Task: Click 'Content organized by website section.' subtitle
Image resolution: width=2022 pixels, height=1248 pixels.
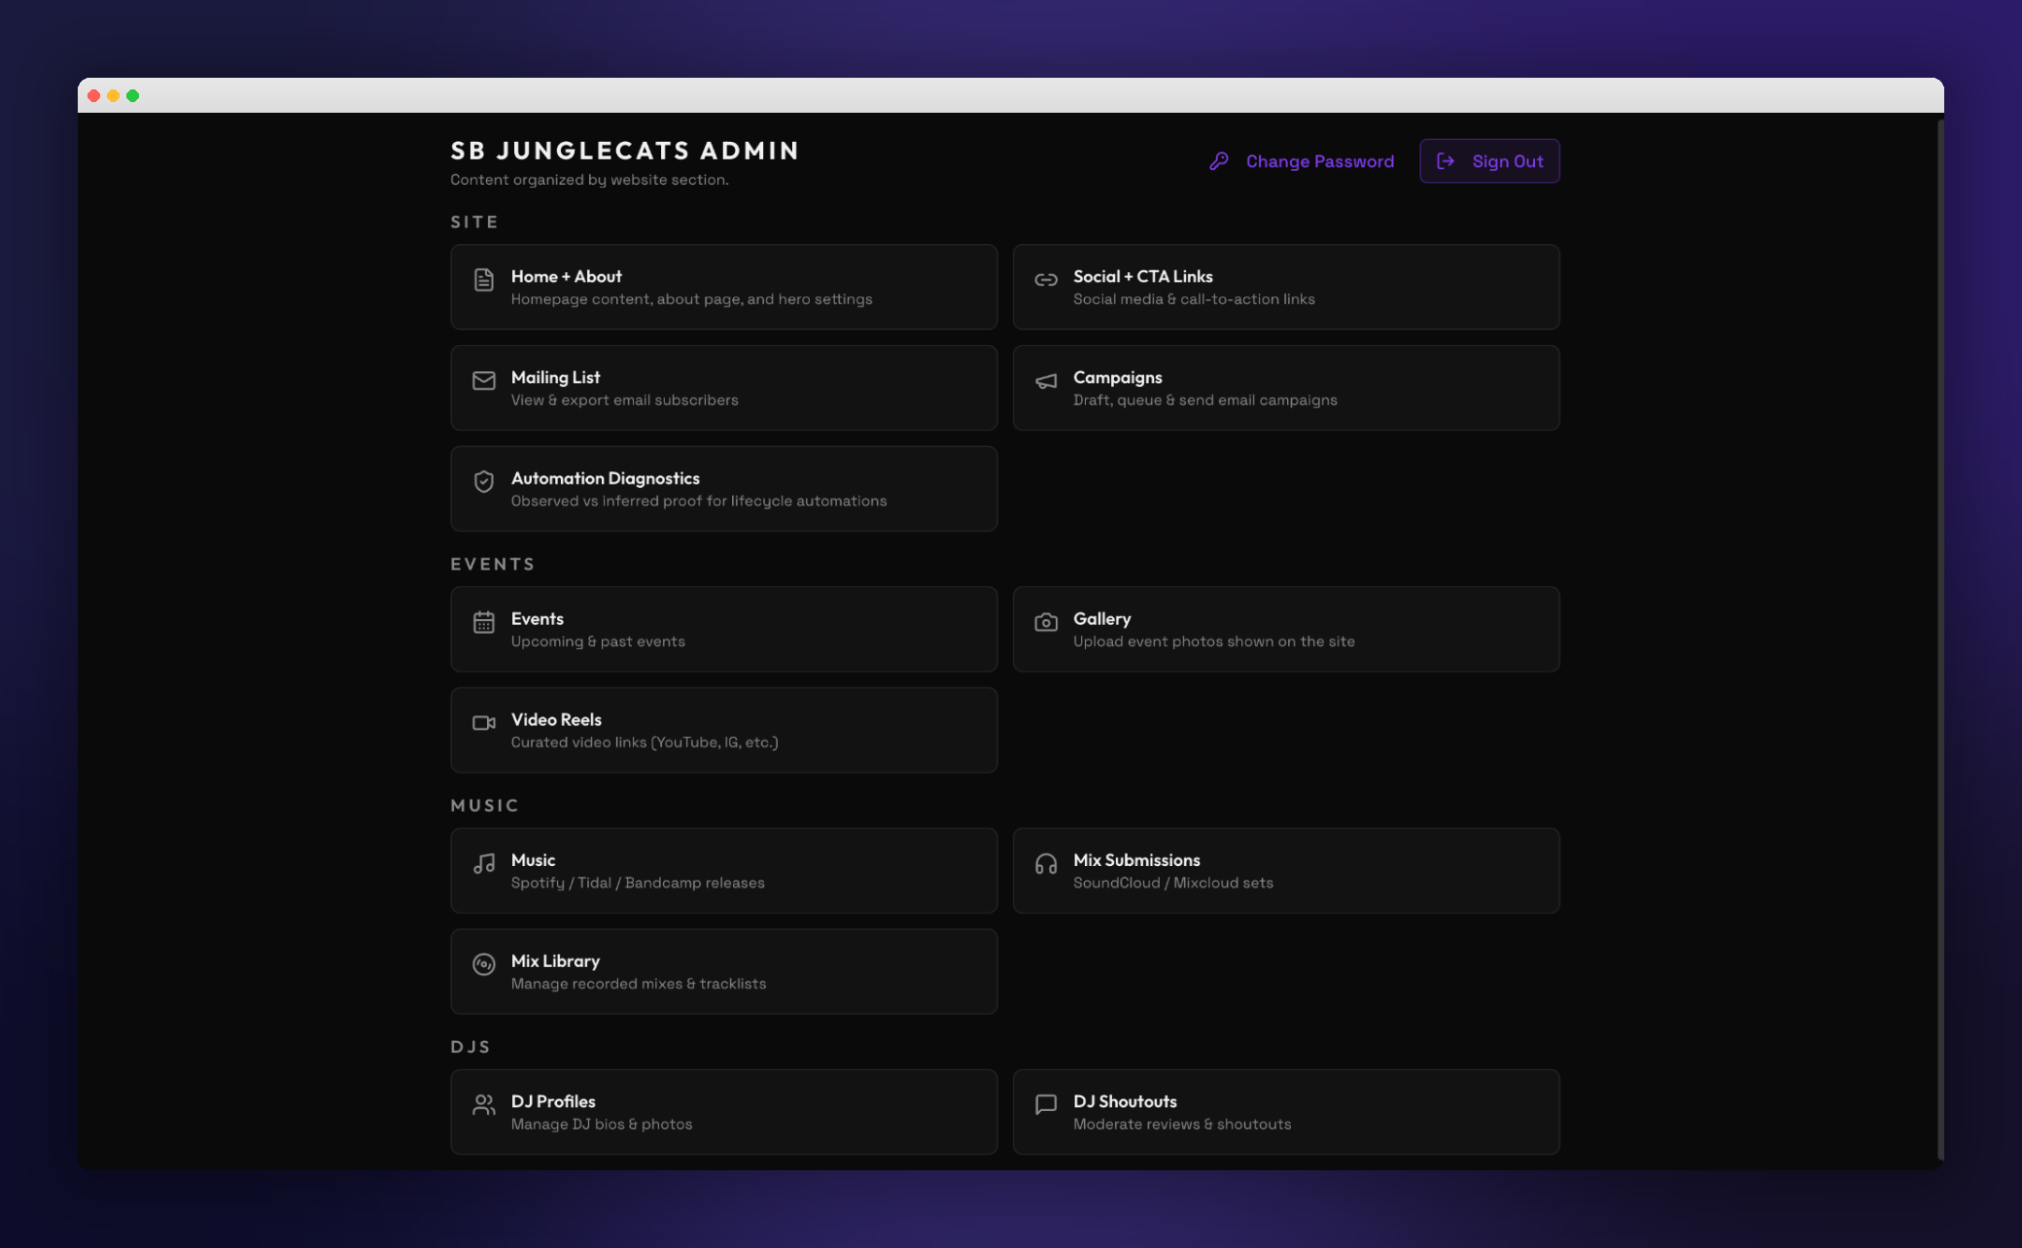Action: pos(589,180)
